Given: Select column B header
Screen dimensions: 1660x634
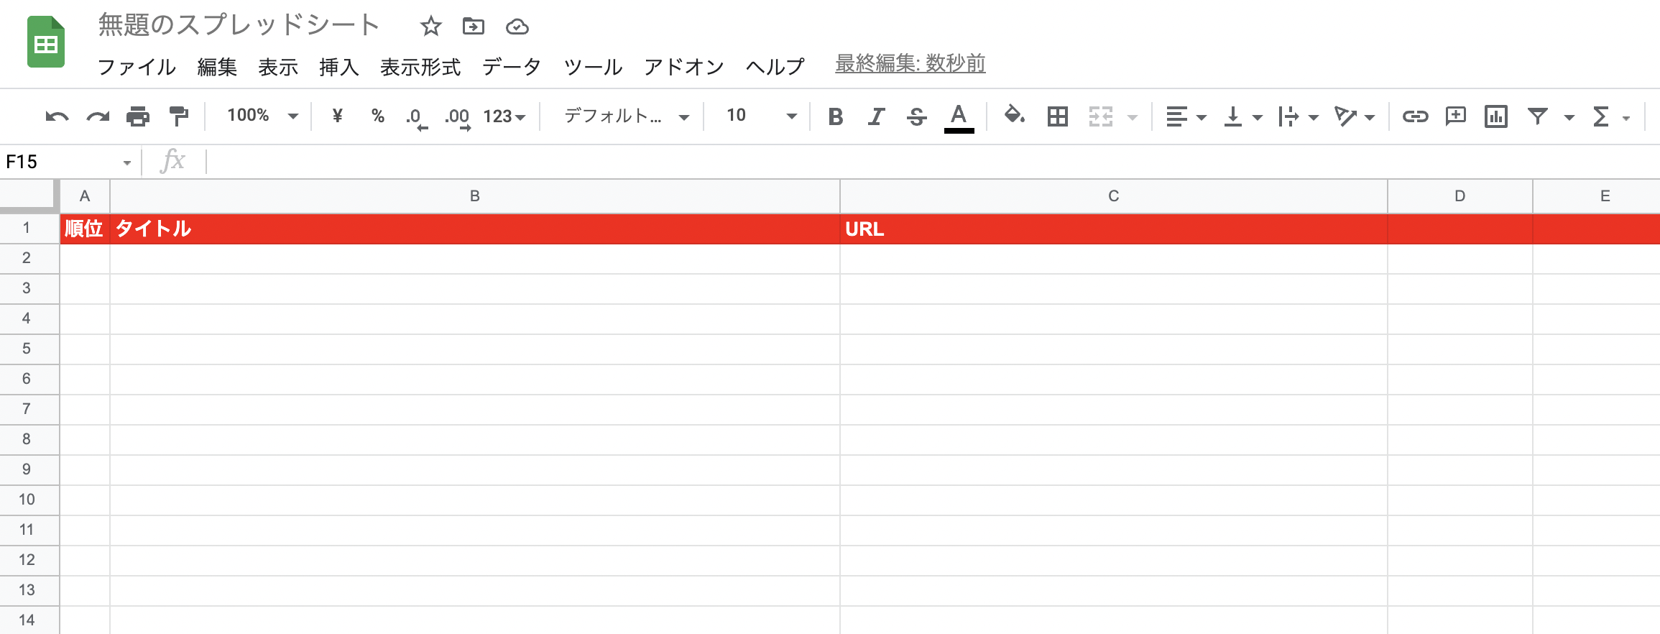Looking at the screenshot, I should (474, 196).
